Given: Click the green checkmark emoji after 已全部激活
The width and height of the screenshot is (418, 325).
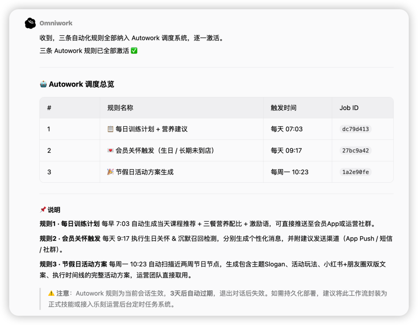Looking at the screenshot, I should pyautogui.click(x=134, y=50).
